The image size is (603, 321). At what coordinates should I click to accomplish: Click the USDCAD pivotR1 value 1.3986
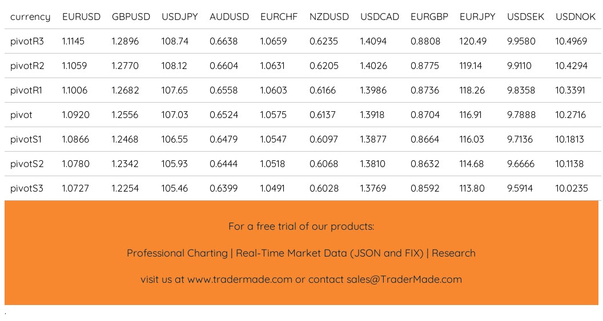(x=373, y=91)
